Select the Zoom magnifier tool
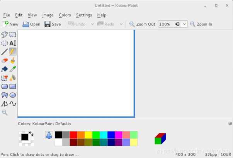Viewport: 233px width, 158px height. 5,113
